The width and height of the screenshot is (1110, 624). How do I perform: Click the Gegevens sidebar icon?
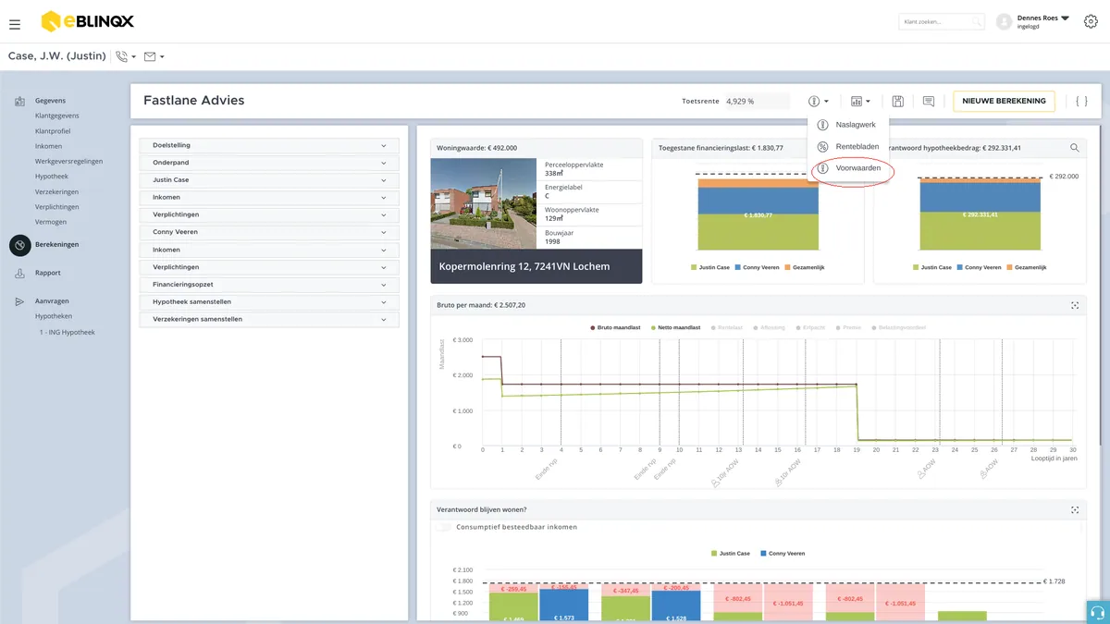(x=19, y=101)
